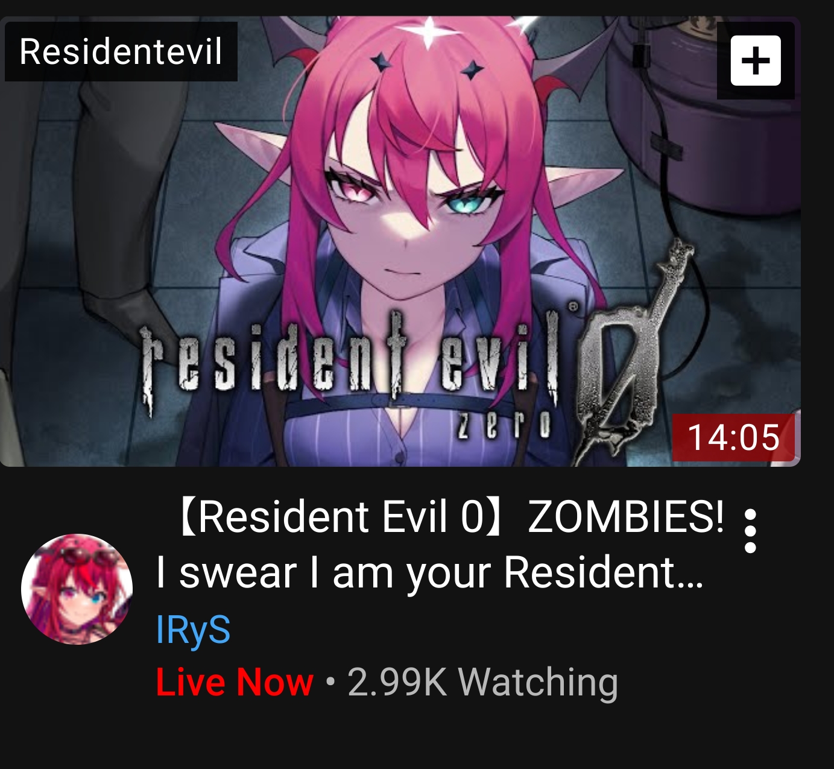
Task: Select the Residentevil tag label
Action: tap(121, 51)
